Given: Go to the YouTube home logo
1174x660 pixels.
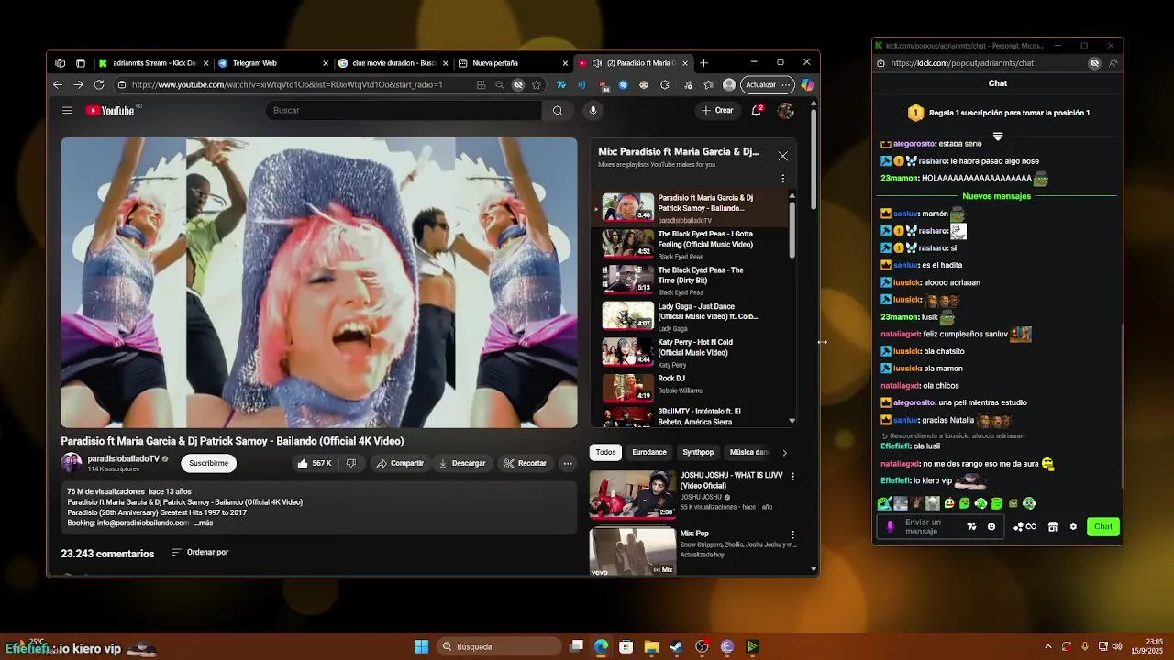Looking at the screenshot, I should coord(111,111).
